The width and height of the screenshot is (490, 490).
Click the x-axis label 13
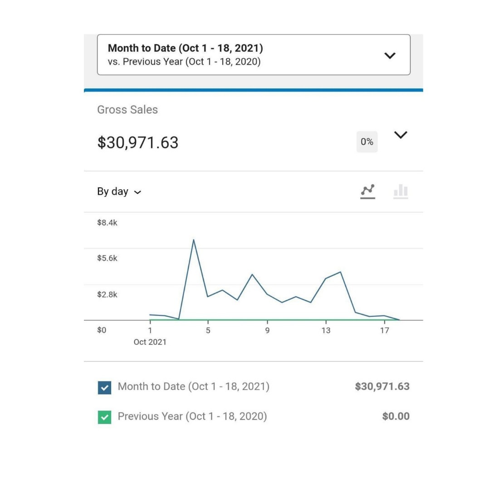pos(326,331)
